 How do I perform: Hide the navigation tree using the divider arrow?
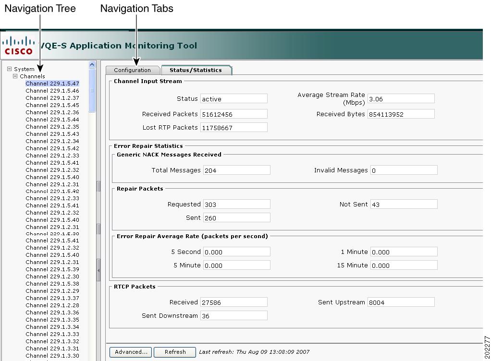click(x=98, y=270)
